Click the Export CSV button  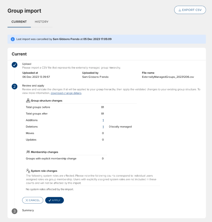tap(190, 10)
